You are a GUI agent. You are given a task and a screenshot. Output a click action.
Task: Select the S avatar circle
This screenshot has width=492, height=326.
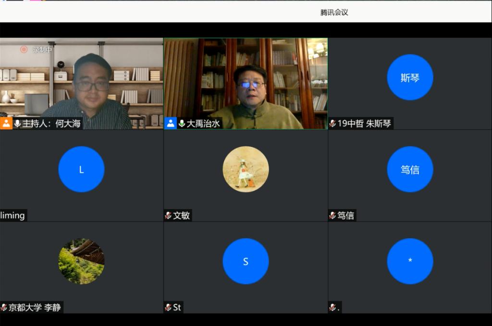click(246, 261)
